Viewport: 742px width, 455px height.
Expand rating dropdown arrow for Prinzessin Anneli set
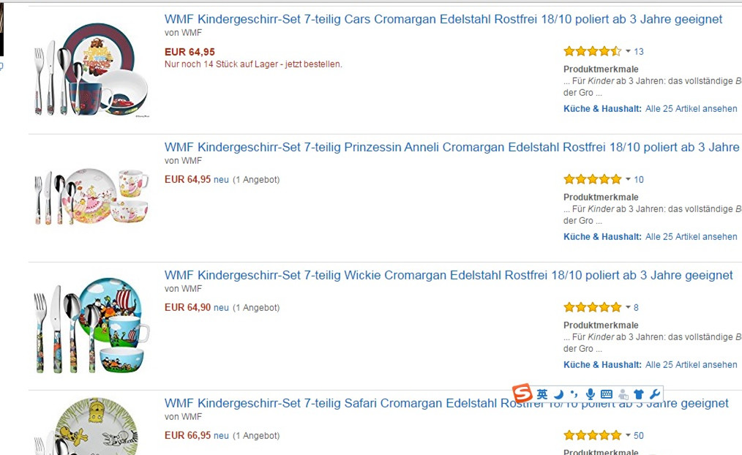[x=628, y=179]
